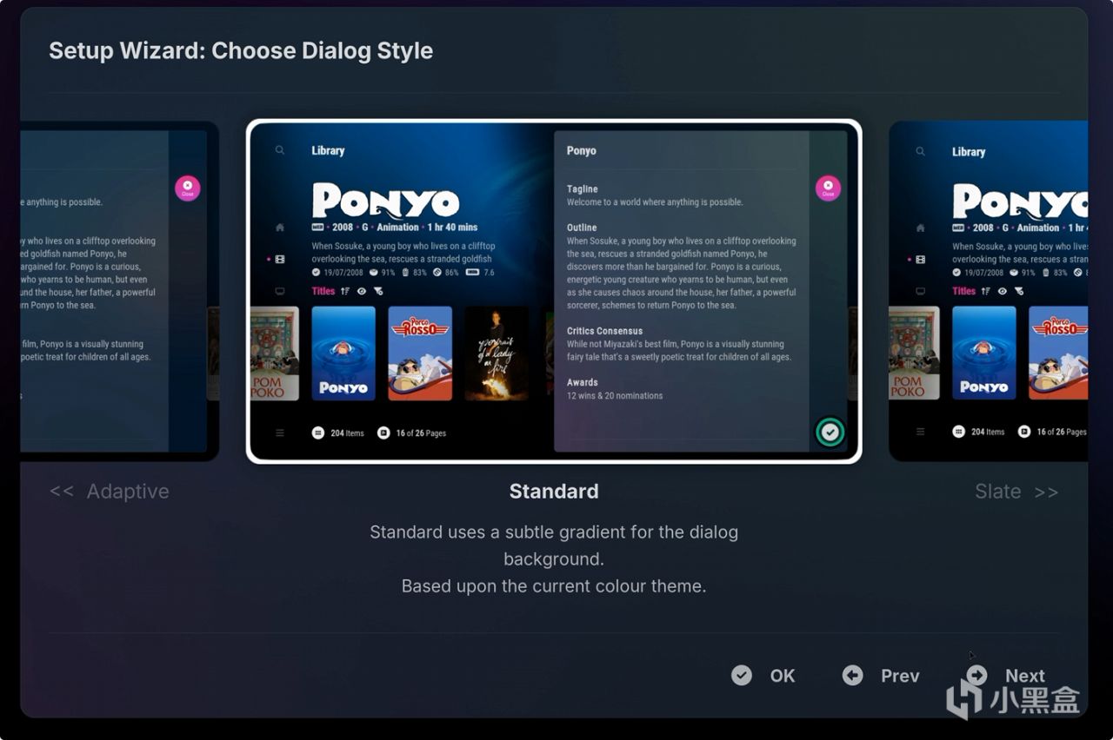Click the 204 Items icon in Slate preview
The image size is (1113, 740).
[x=959, y=432]
